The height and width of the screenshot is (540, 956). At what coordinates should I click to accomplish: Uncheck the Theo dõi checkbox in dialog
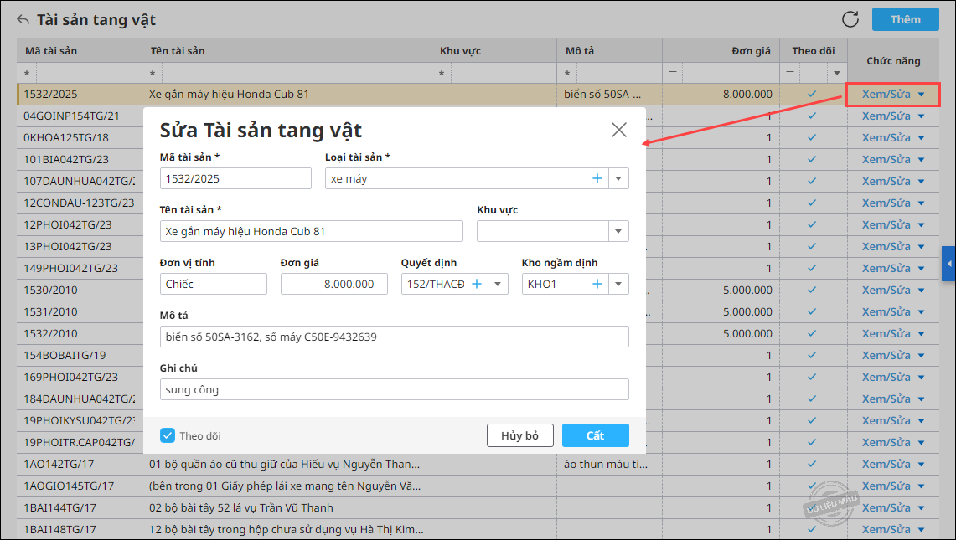167,435
